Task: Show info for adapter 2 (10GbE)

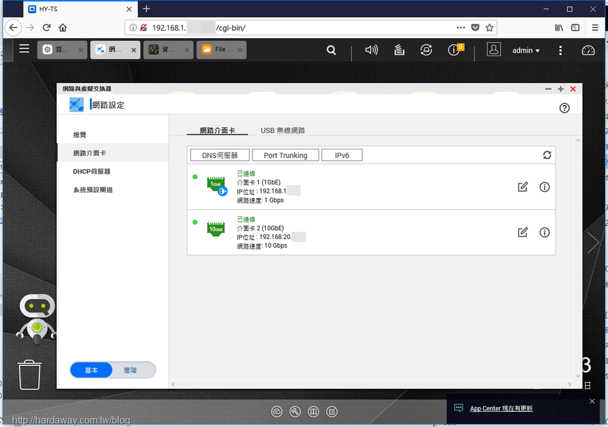Action: 544,232
